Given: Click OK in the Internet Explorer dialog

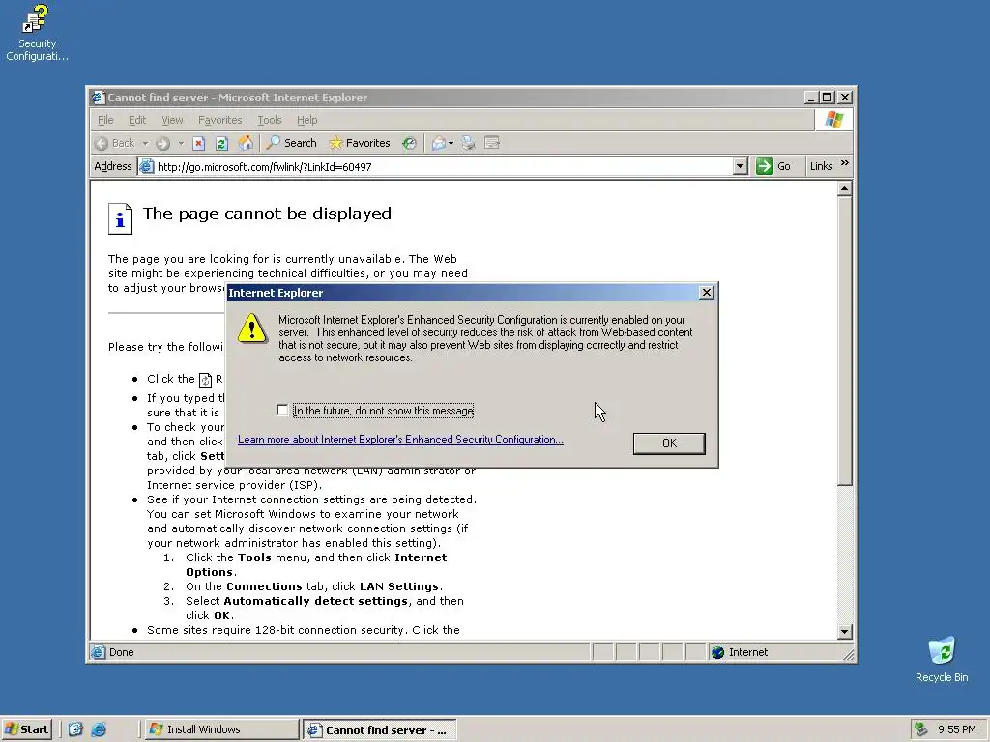Looking at the screenshot, I should [x=669, y=442].
